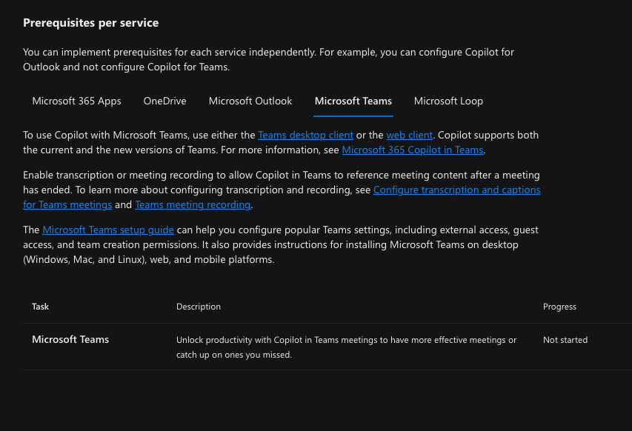Click the Unlock productivity with Copilot description
This screenshot has height=431, width=632.
346,347
